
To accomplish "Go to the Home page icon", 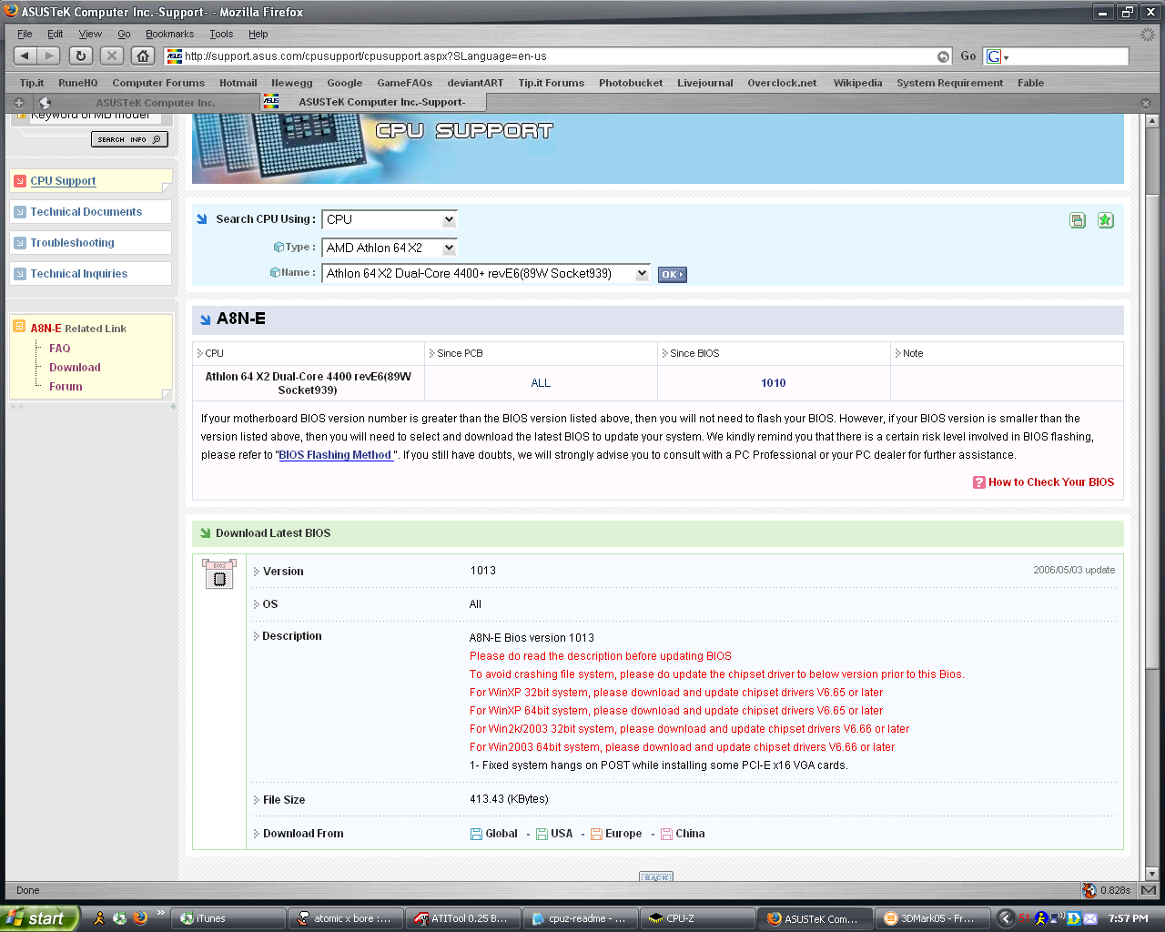I will click(x=143, y=56).
